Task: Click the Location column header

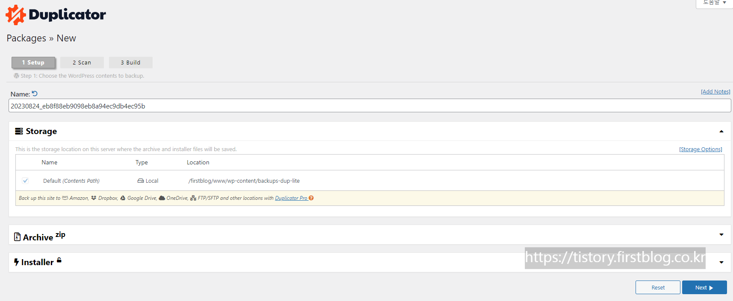Action: point(198,162)
